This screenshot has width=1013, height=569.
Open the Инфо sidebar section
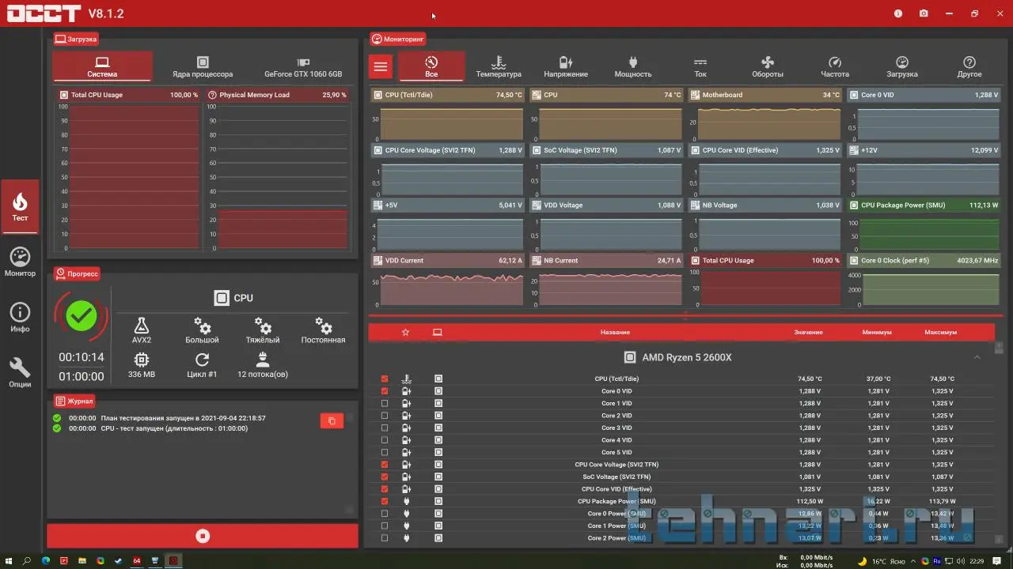point(20,318)
